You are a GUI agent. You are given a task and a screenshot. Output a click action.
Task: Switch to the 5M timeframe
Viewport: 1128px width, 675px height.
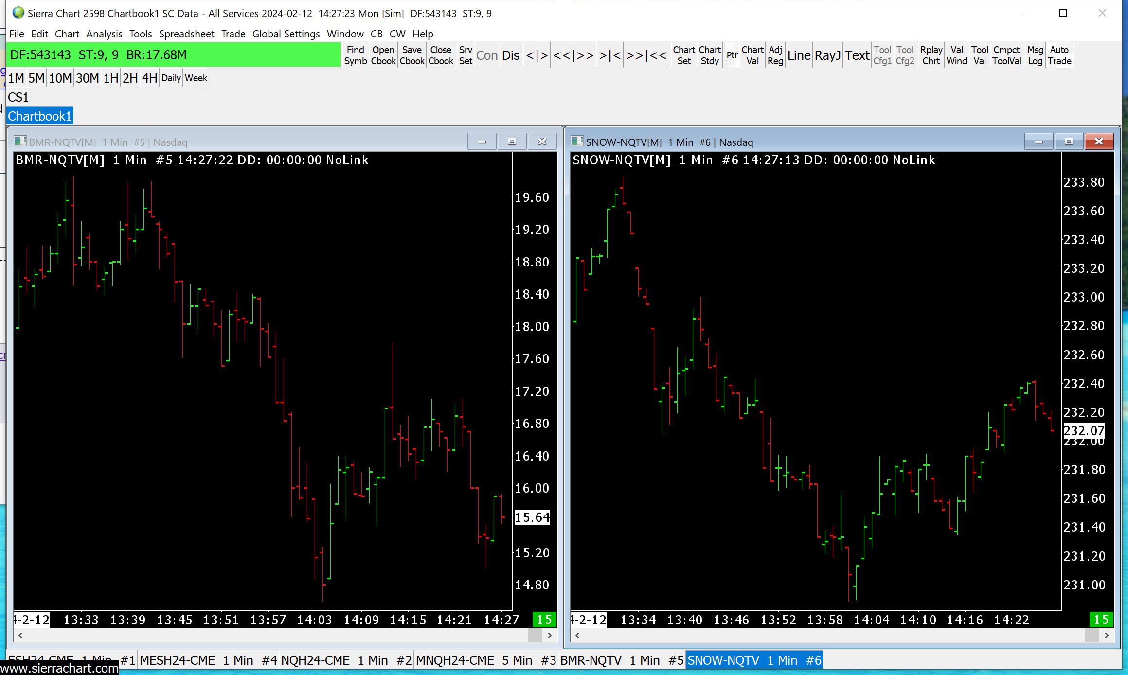(x=36, y=78)
